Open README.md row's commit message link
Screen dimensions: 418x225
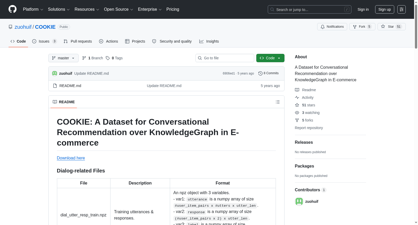[x=164, y=86]
